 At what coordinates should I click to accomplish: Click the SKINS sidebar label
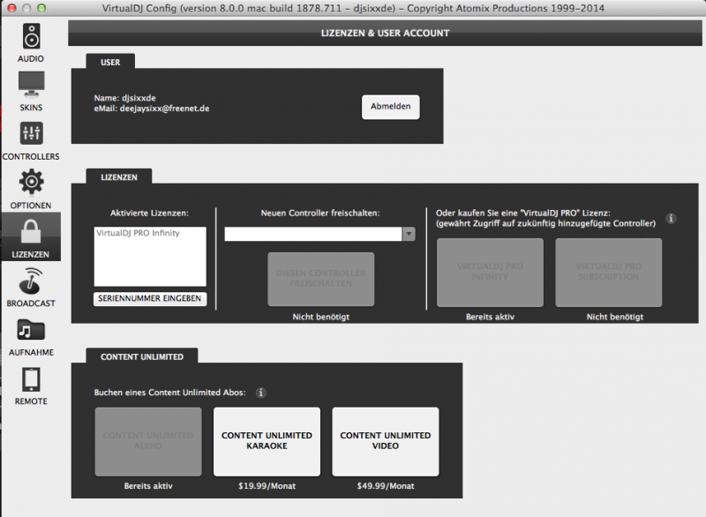point(31,108)
